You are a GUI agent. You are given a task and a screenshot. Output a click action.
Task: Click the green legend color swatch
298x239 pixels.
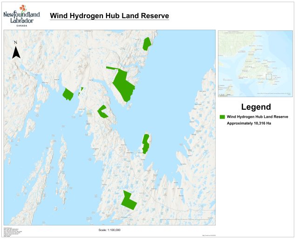[222, 117]
